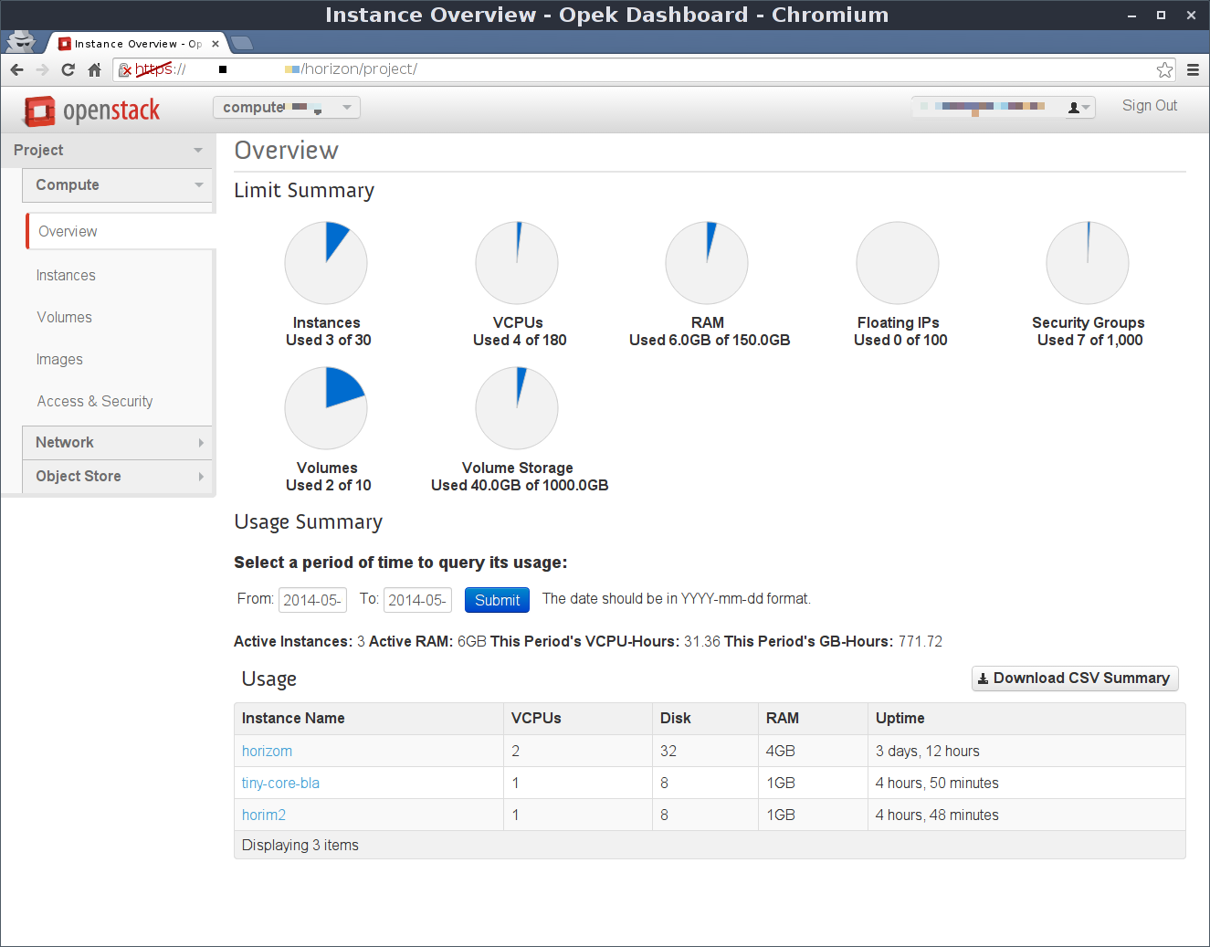Open Access & Security in the sidebar
1210x947 pixels.
(x=95, y=402)
